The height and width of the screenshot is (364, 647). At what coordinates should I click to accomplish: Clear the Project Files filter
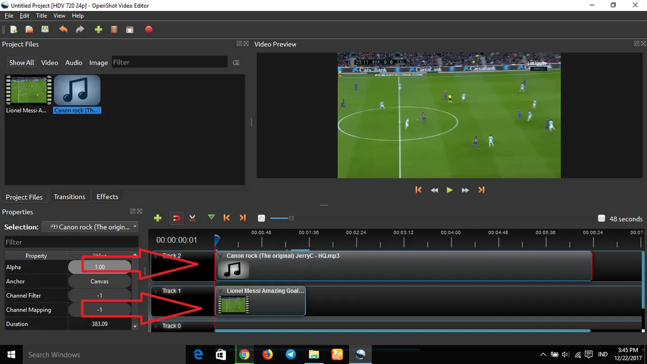click(x=236, y=63)
